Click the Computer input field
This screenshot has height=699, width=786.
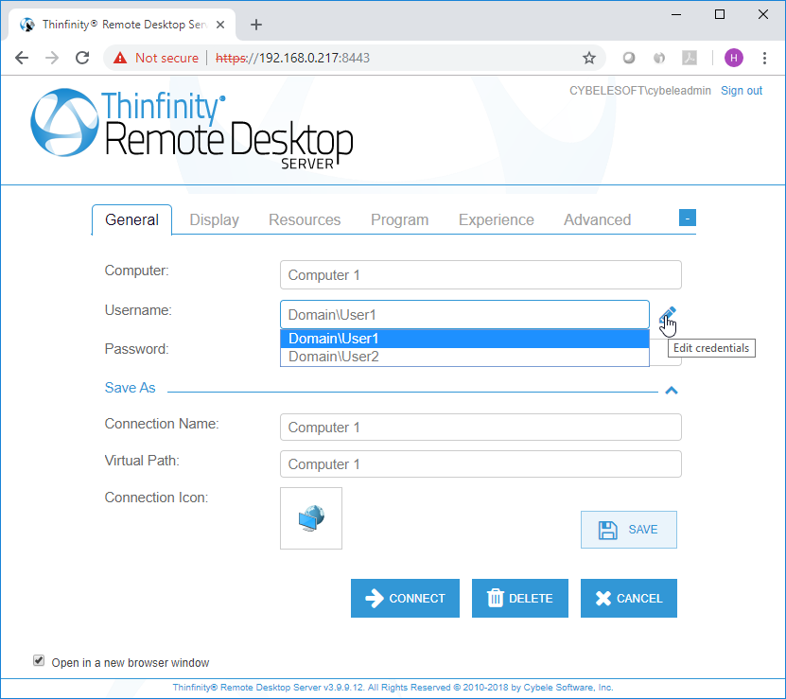coord(480,275)
